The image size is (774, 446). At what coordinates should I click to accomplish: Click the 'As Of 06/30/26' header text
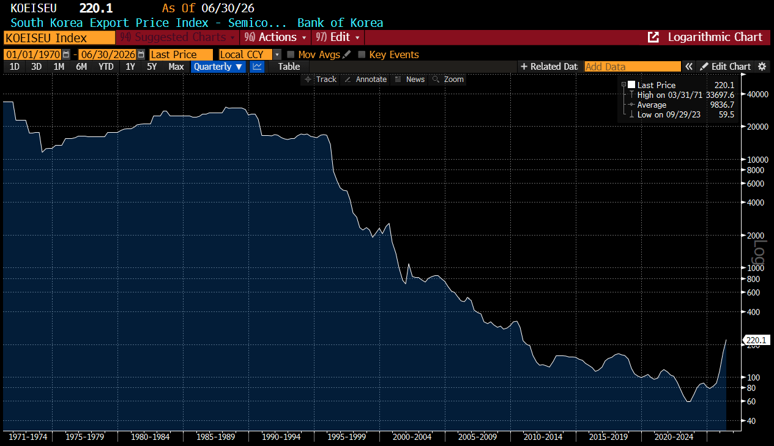pyautogui.click(x=208, y=8)
